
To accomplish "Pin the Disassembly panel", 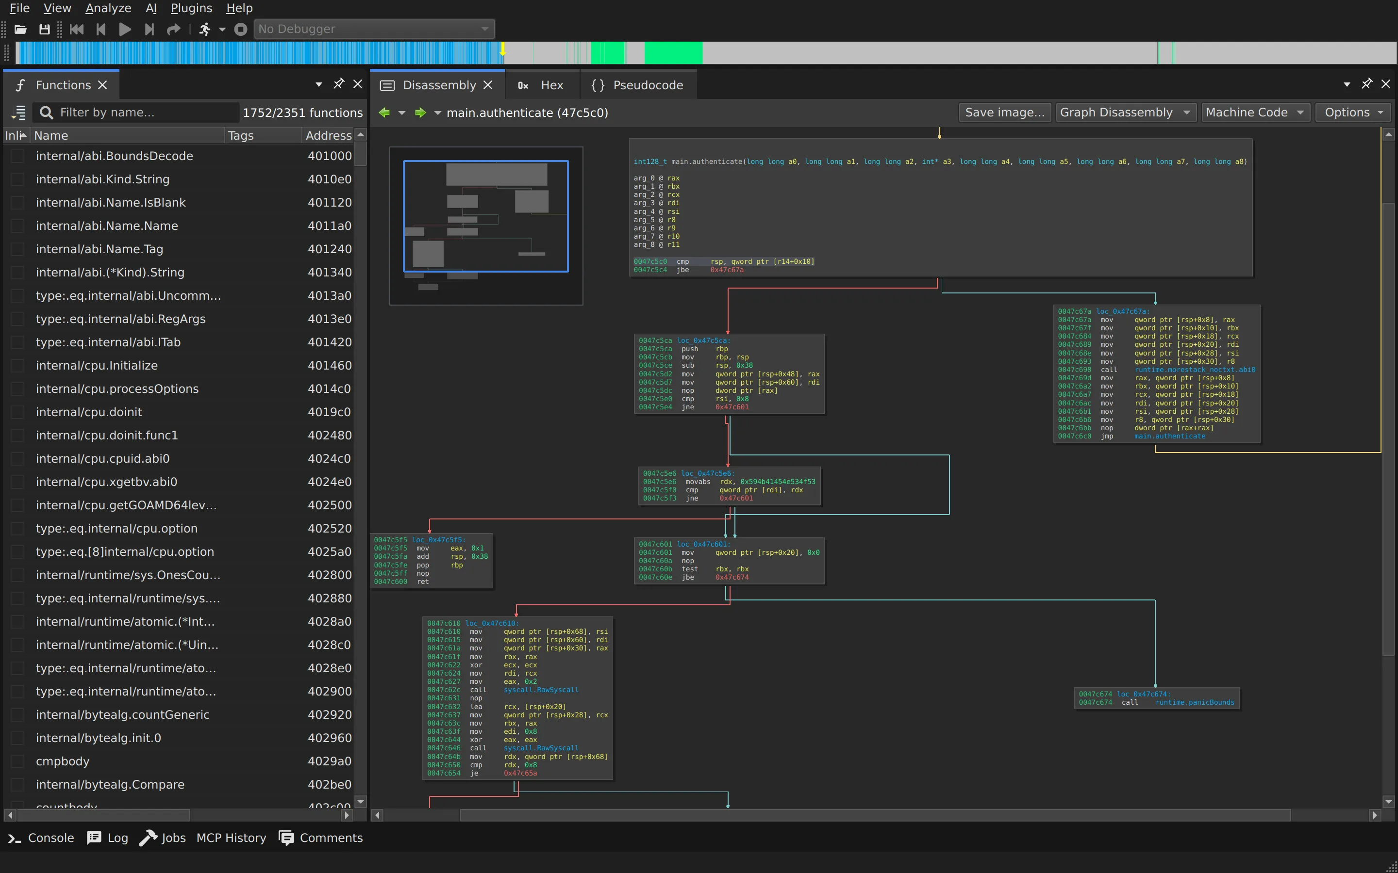I will [x=1366, y=84].
